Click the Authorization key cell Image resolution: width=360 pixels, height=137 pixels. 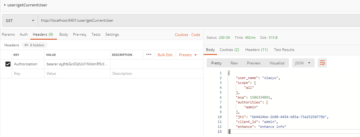tap(28, 64)
